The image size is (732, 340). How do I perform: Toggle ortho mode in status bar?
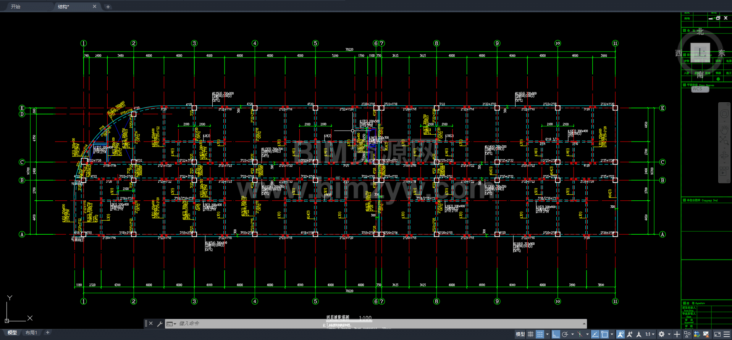(556, 334)
